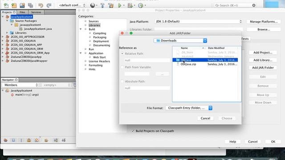Image resolution: width=285 pixels, height=160 pixels.
Task: Click the Search input field
Action: (x=235, y=5)
